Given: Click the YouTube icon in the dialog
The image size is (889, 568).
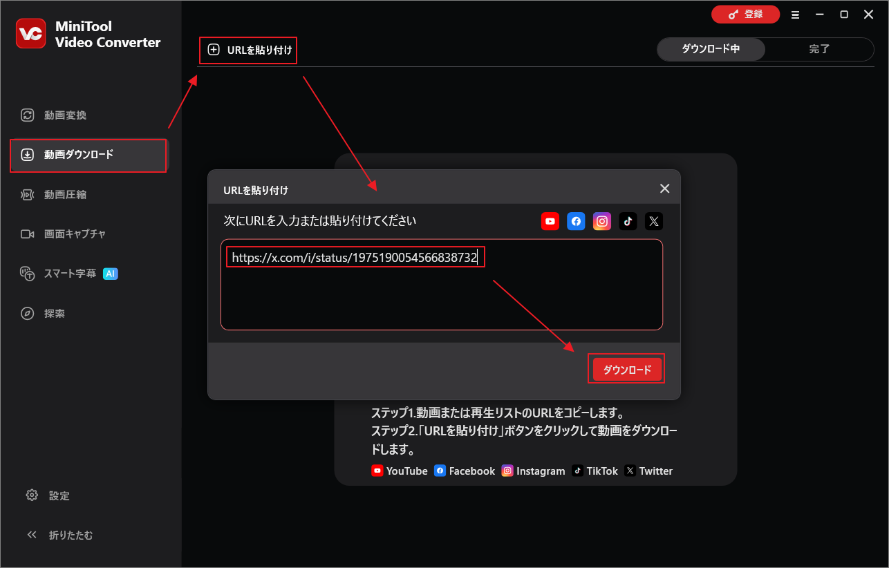Looking at the screenshot, I should click(x=550, y=221).
